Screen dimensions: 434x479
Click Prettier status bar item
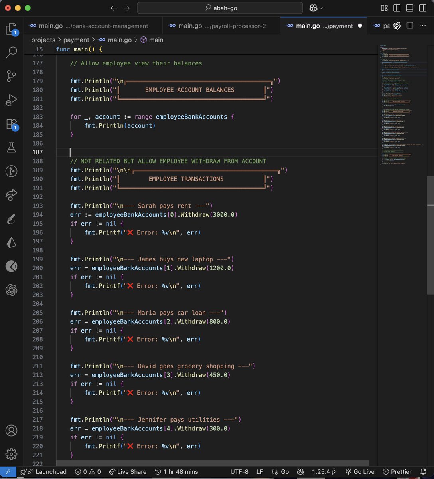click(x=397, y=472)
